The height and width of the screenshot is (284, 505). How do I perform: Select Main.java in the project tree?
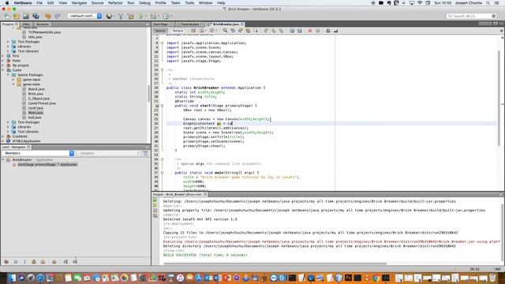click(x=36, y=113)
